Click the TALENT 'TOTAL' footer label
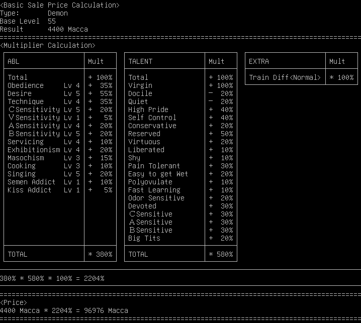This screenshot has height=323, width=361. [x=138, y=254]
